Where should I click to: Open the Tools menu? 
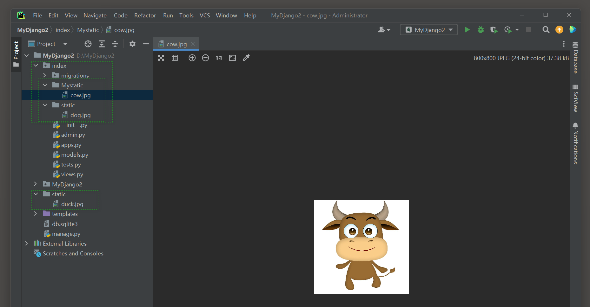[186, 15]
